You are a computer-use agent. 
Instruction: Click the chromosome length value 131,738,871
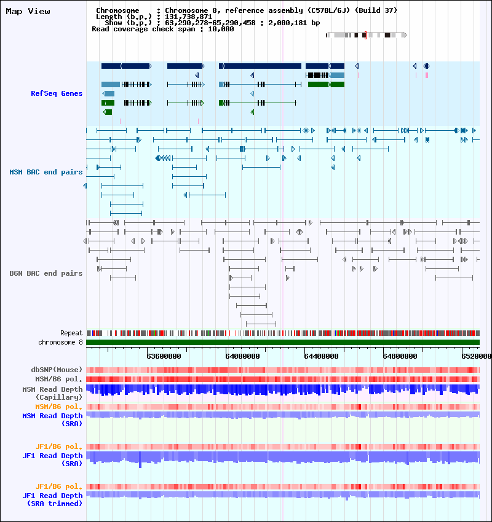click(x=188, y=17)
